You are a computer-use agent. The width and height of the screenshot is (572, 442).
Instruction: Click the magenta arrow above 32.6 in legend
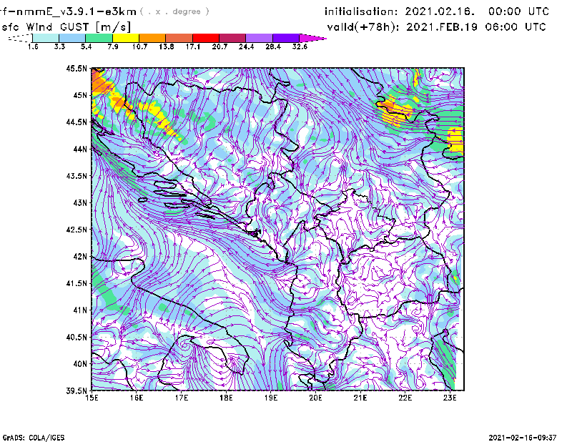tap(312, 38)
